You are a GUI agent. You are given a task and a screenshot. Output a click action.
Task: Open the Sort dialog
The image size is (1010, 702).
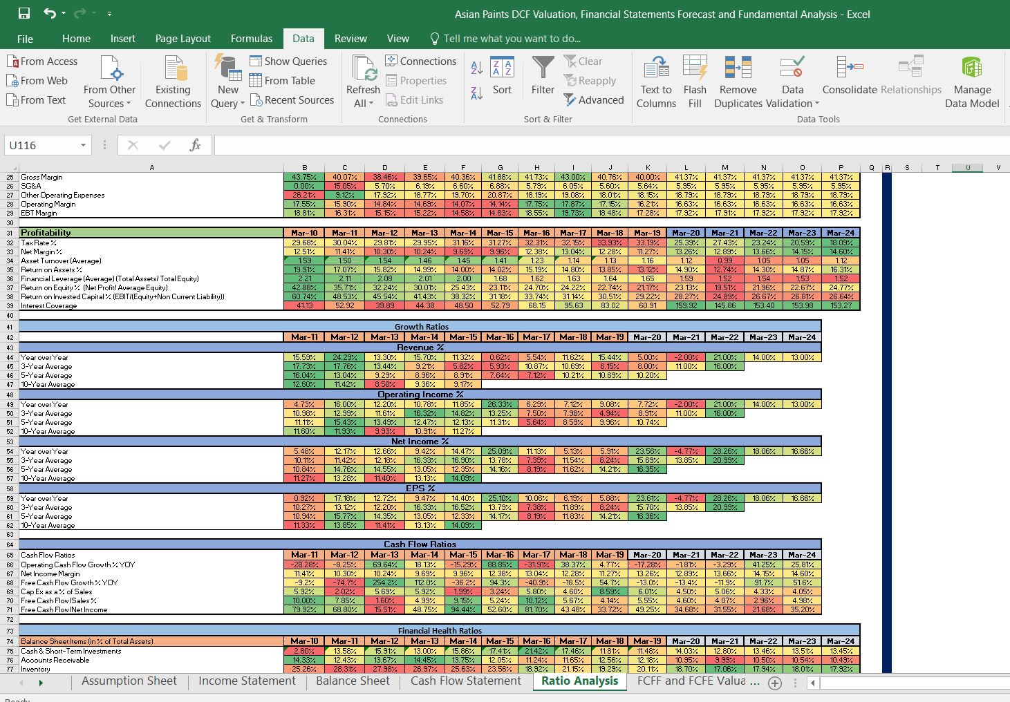[503, 76]
